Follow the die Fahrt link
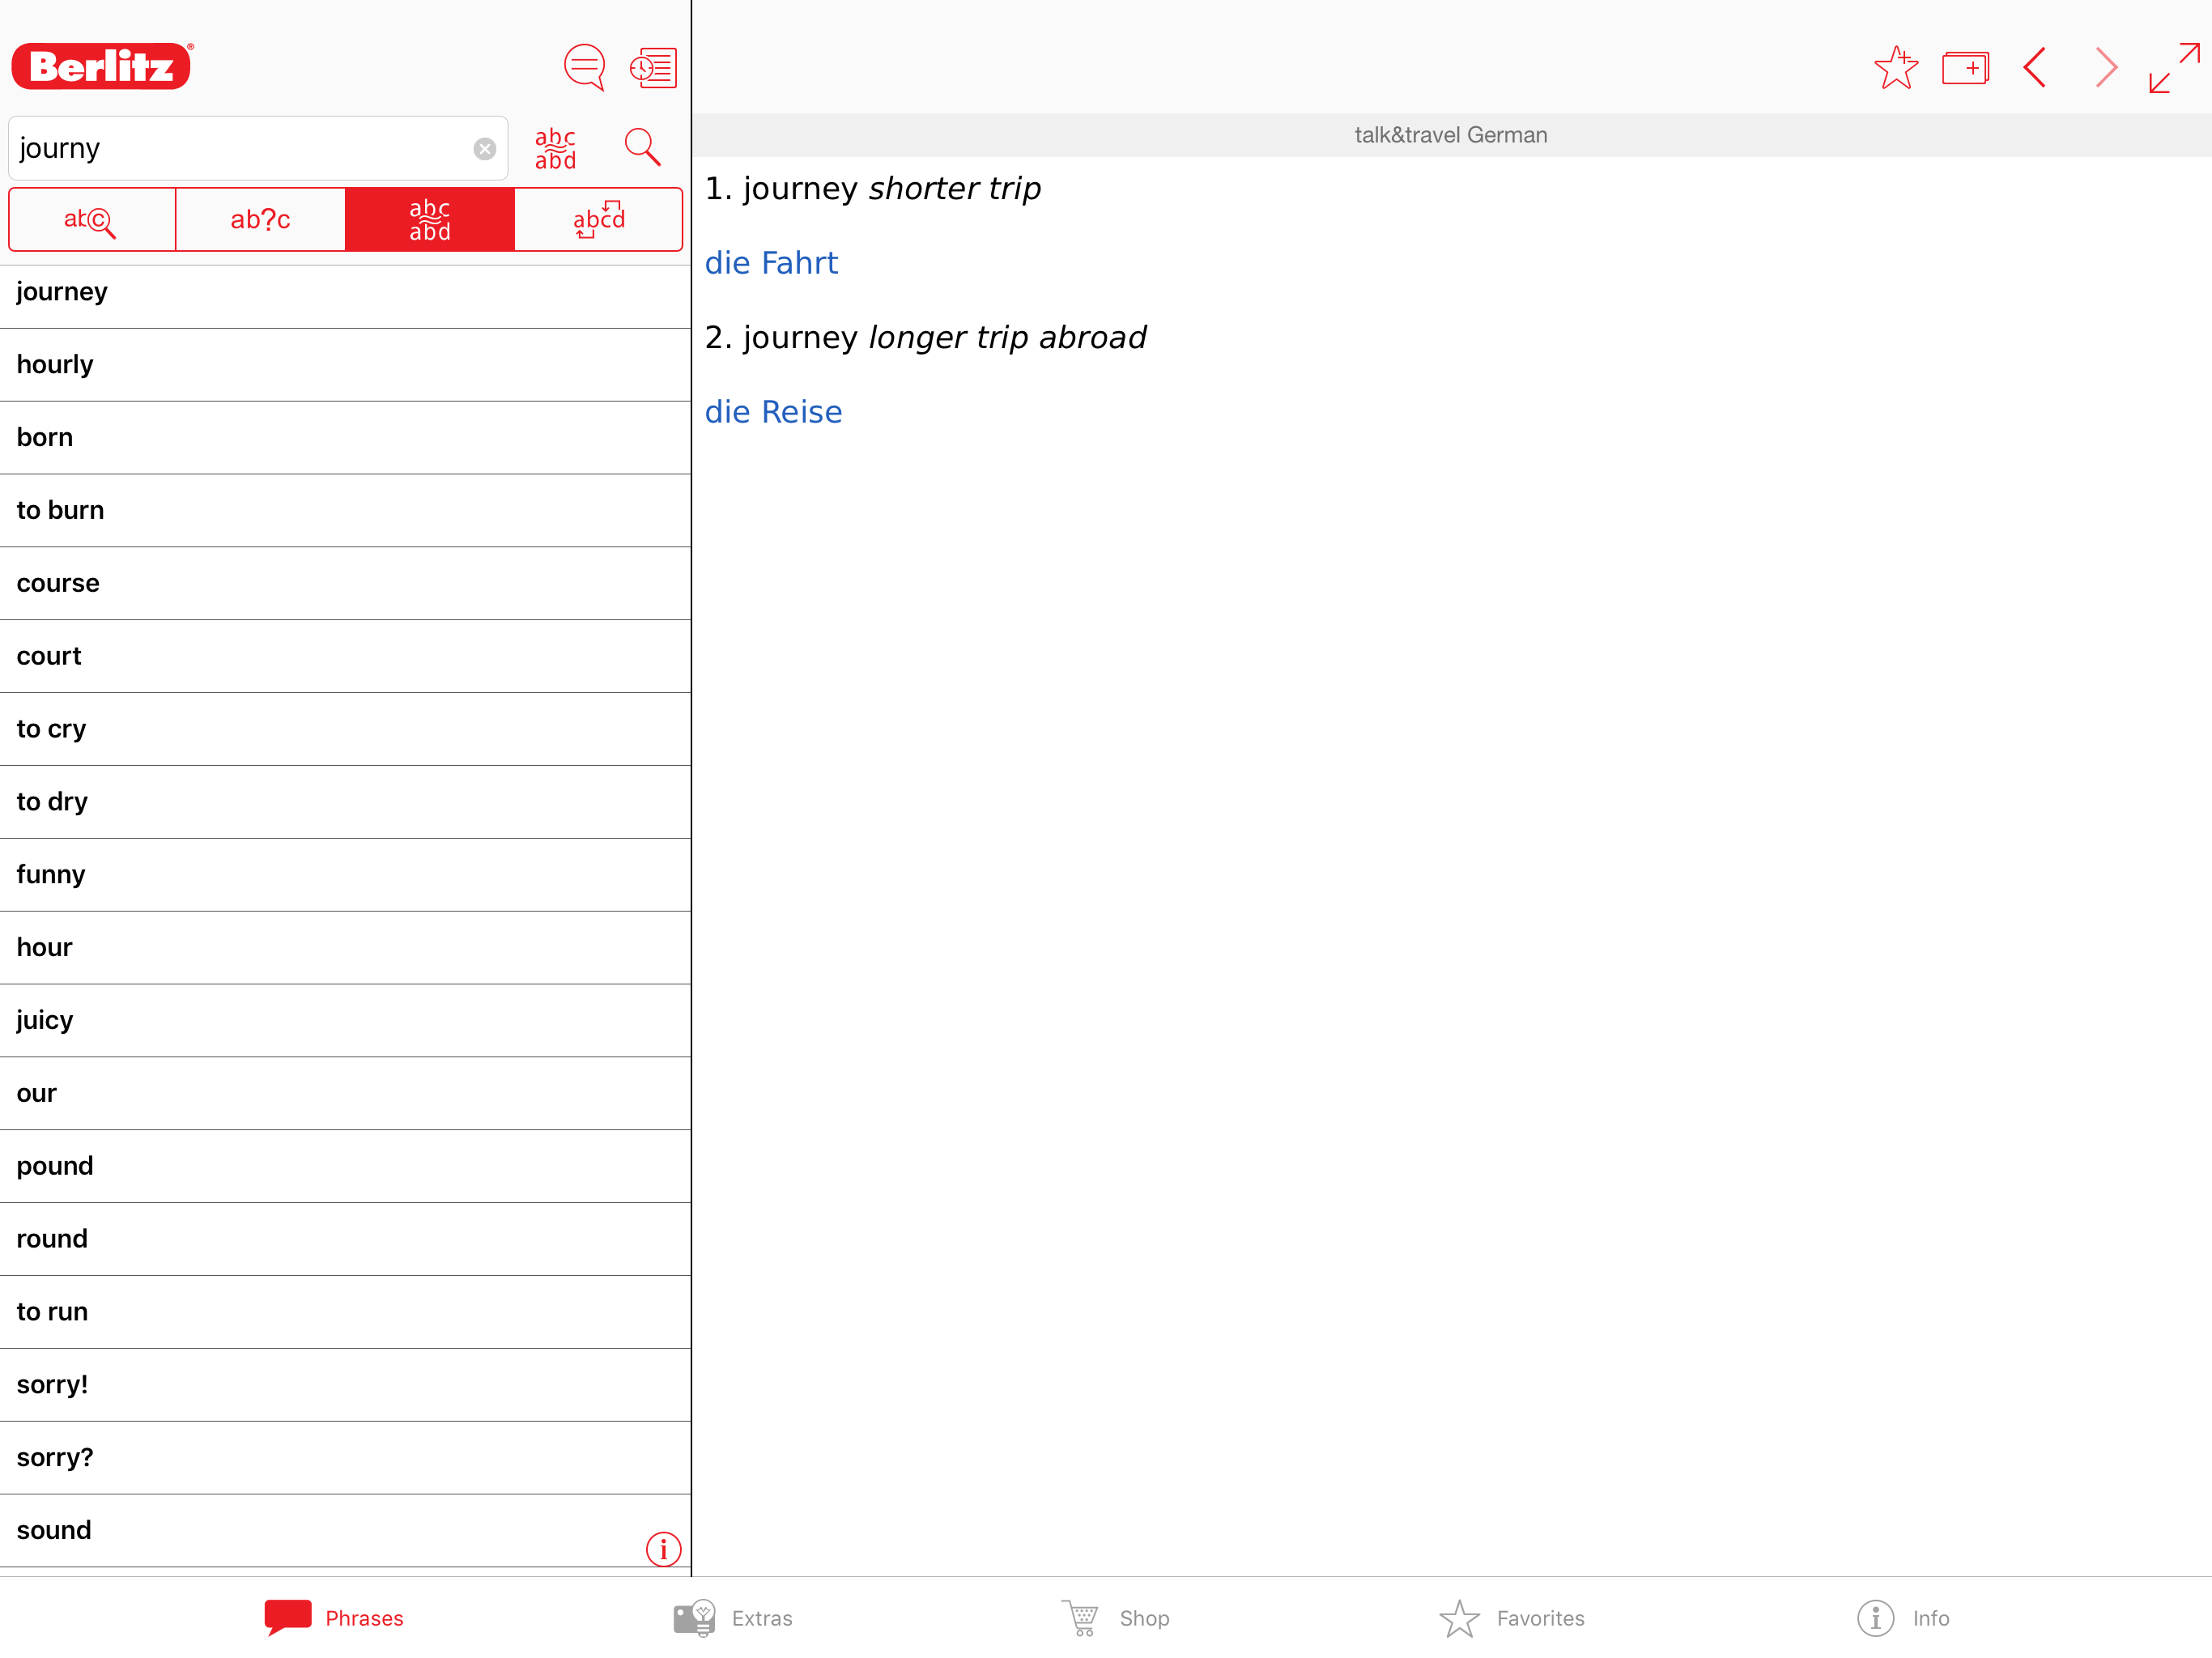The image size is (2212, 1658). (x=771, y=263)
